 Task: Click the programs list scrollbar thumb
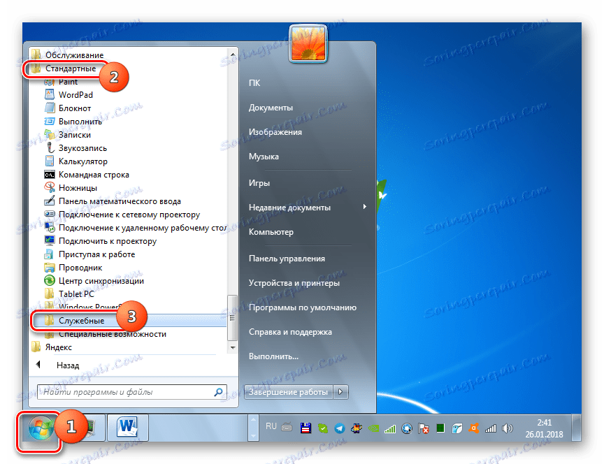pos(232,318)
